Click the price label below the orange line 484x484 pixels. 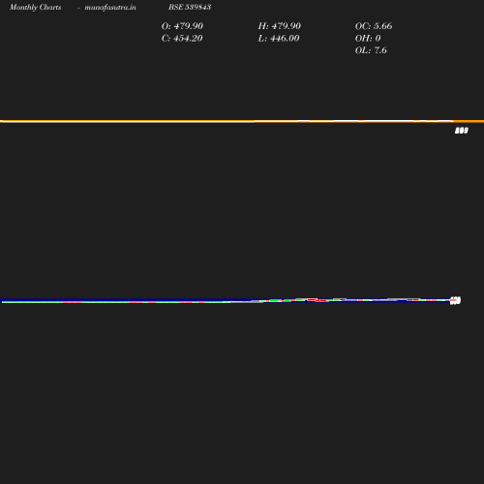[462, 131]
